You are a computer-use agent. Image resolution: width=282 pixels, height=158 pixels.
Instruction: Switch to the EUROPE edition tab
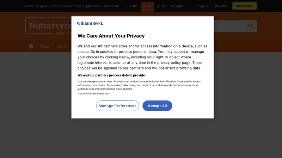131,6
